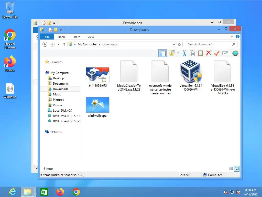Select Local Disk (C:) in navigation pane
The image size is (262, 197).
coord(62,111)
